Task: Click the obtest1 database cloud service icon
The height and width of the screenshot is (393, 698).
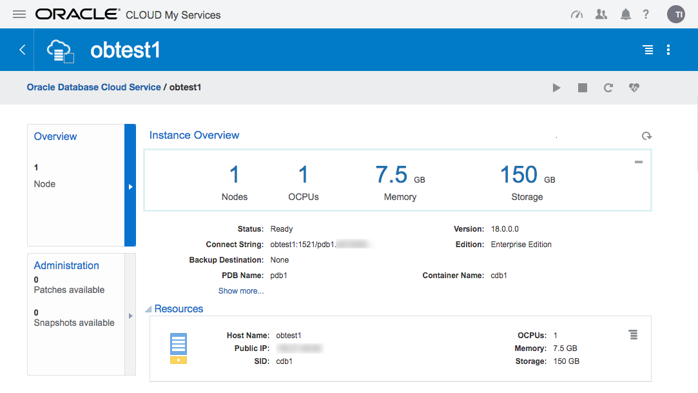Action: pyautogui.click(x=61, y=51)
